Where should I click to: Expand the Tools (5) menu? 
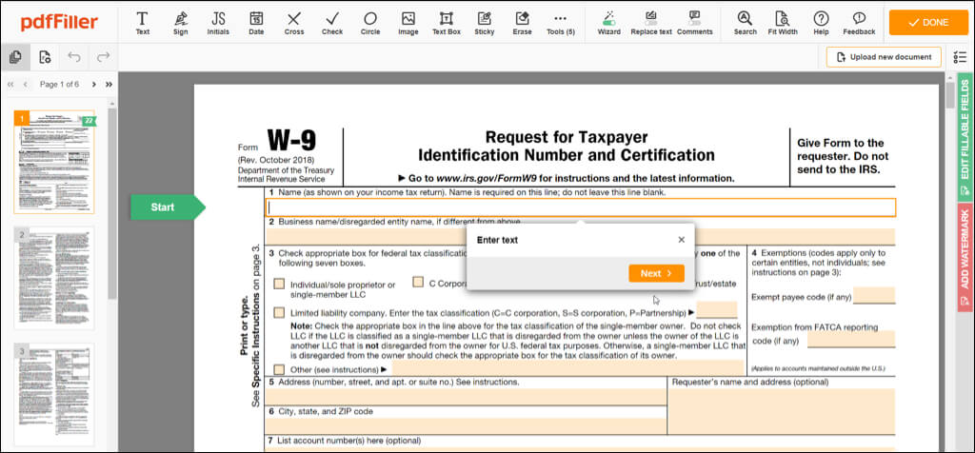tap(560, 23)
